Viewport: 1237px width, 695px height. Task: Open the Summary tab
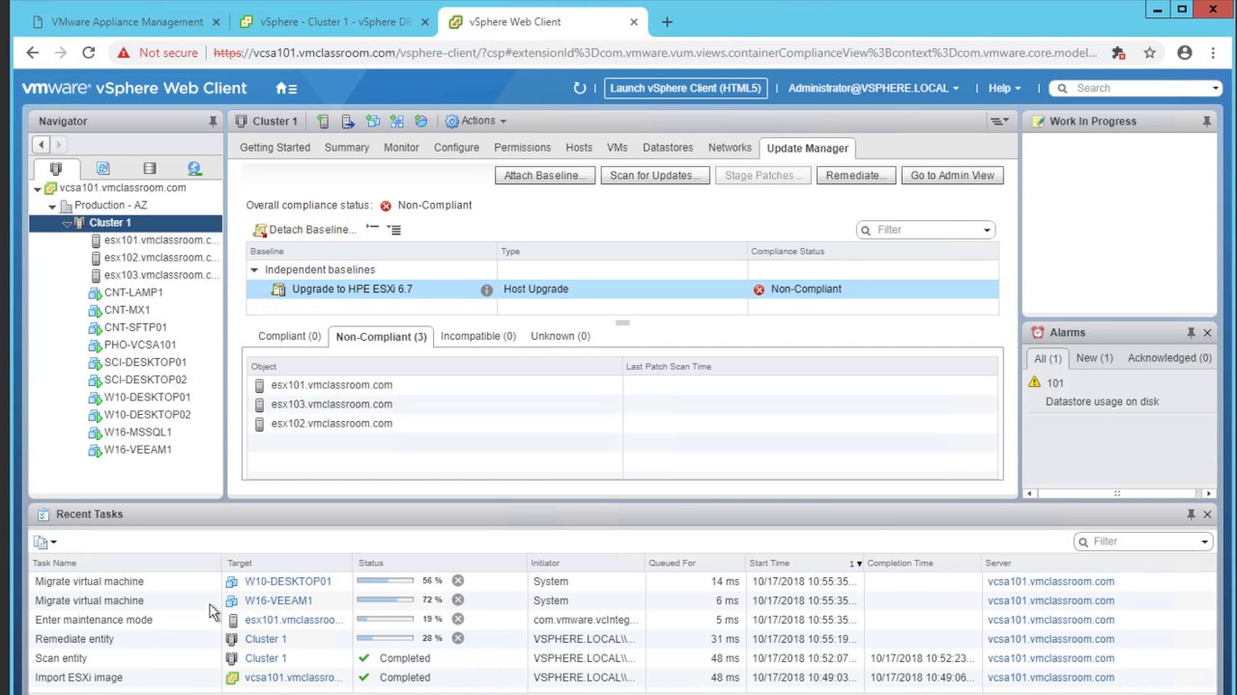[347, 148]
